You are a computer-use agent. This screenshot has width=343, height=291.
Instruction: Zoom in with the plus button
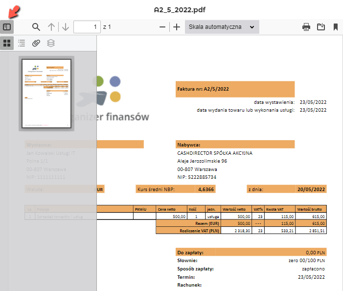pyautogui.click(x=177, y=27)
